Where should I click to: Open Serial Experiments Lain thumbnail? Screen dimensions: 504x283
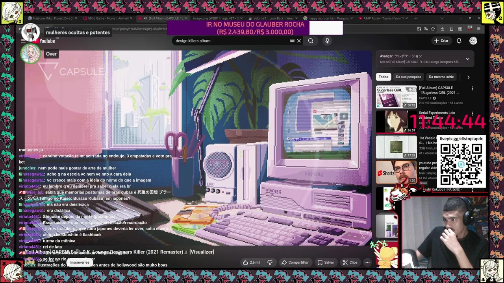click(396, 122)
